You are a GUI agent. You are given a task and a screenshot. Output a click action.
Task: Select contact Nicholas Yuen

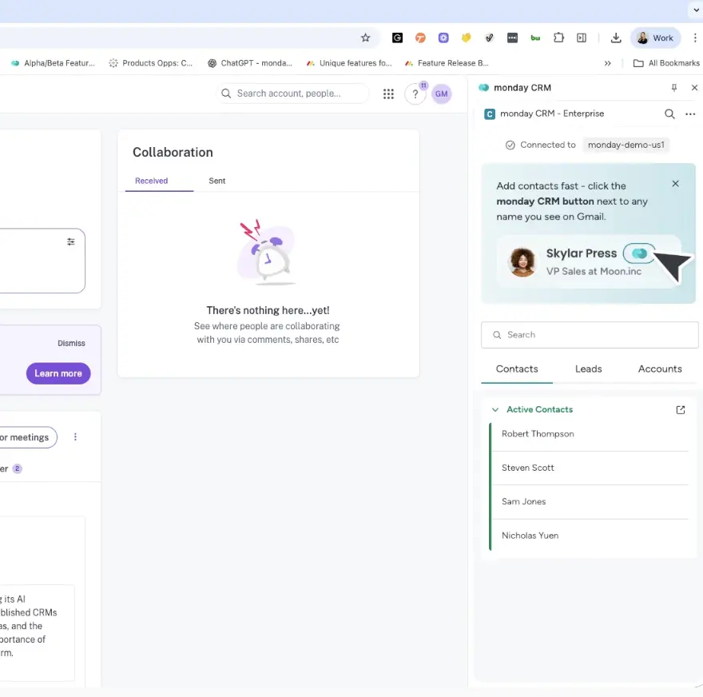point(590,536)
